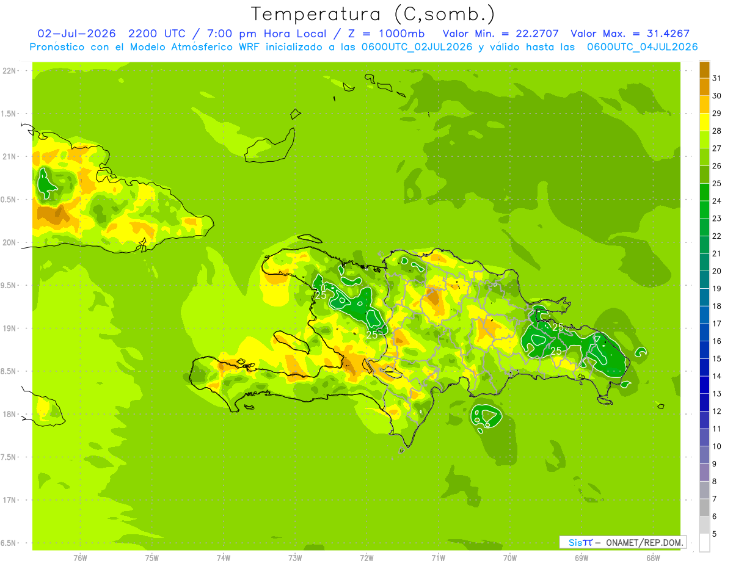
Task: Click the '19N' latitude axis label
Action: 10,328
